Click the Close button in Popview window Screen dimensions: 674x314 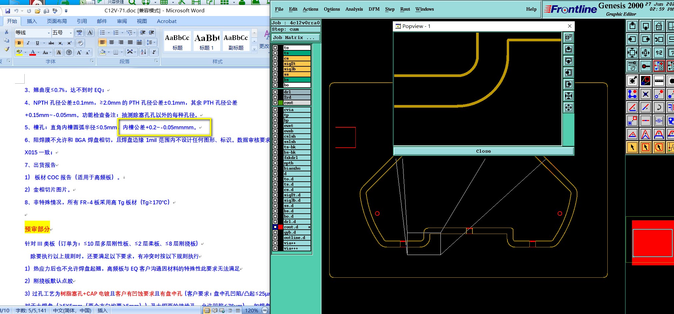(x=483, y=151)
